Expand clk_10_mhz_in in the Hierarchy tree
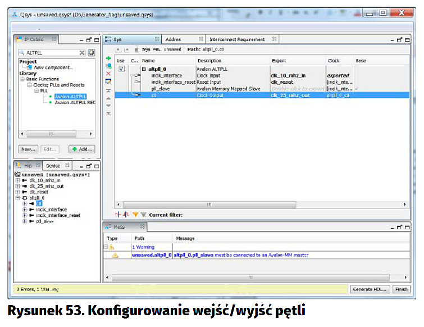The image size is (424, 327). click(17, 180)
